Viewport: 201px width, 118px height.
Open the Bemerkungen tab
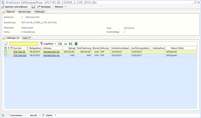coord(25,12)
